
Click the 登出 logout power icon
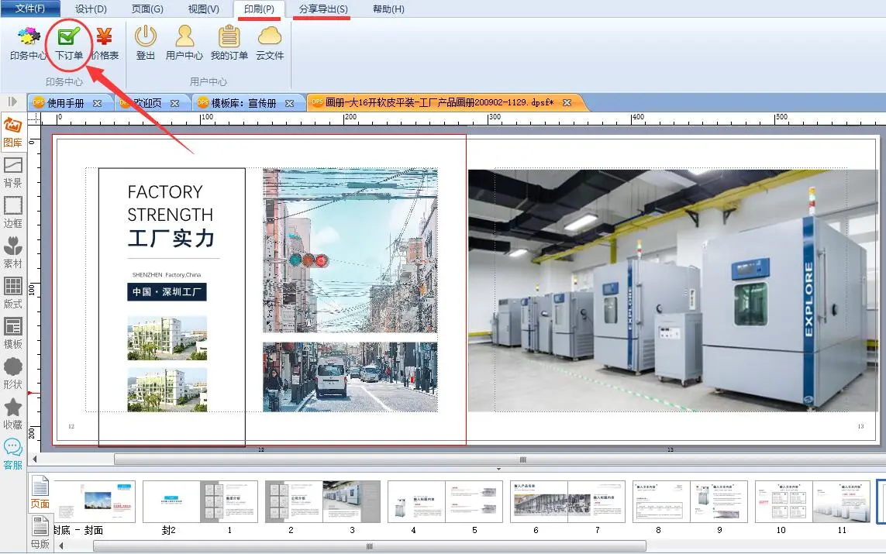click(x=146, y=43)
